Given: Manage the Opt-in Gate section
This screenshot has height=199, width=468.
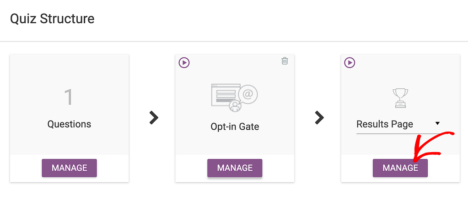Looking at the screenshot, I should pos(235,168).
